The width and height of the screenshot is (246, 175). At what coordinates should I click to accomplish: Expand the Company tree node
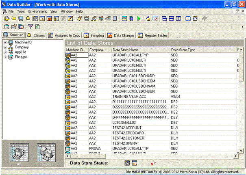(x=5, y=47)
